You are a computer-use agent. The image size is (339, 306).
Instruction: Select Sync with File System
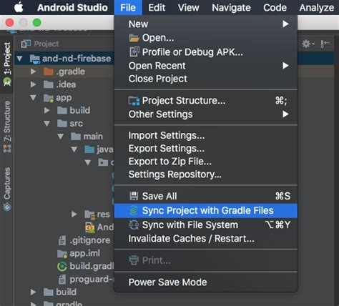[206, 224]
